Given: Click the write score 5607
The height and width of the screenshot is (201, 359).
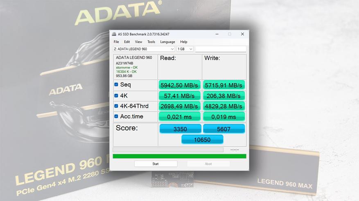Looking at the screenshot, I should 224,129.
